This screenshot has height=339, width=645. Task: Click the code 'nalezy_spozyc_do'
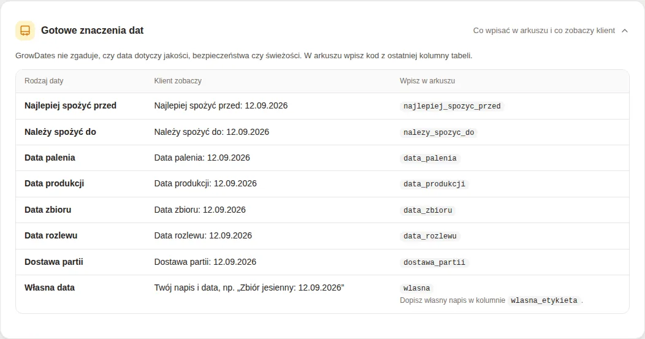(438, 132)
